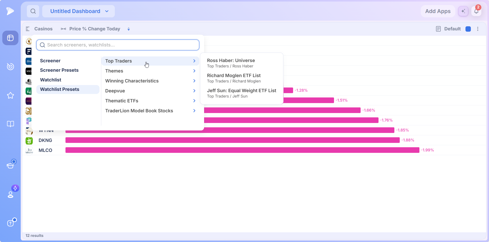Click the Default template document icon
The height and width of the screenshot is (242, 489).
tap(438, 29)
